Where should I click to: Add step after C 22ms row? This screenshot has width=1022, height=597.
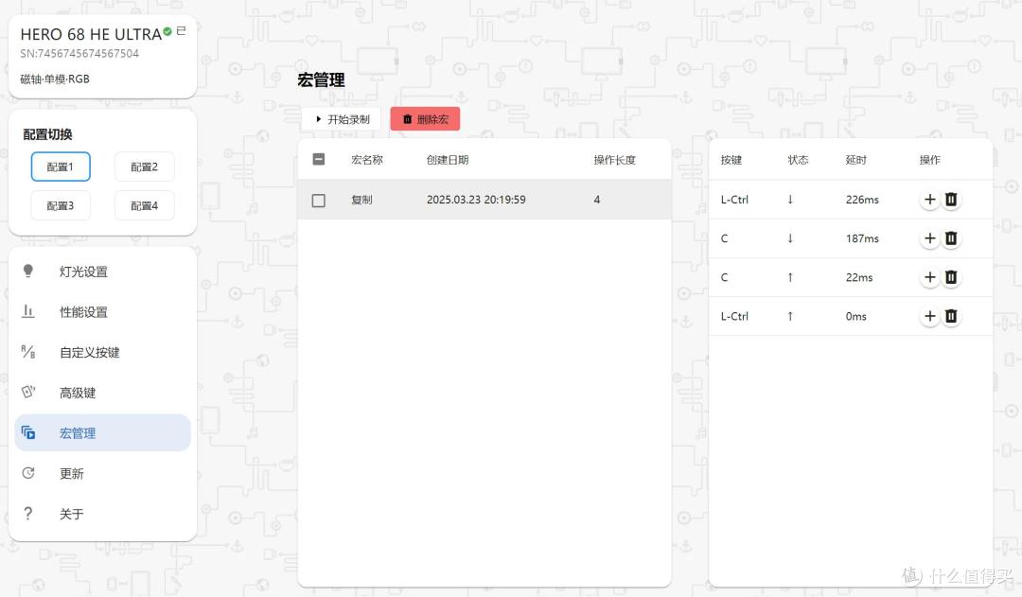coord(930,277)
